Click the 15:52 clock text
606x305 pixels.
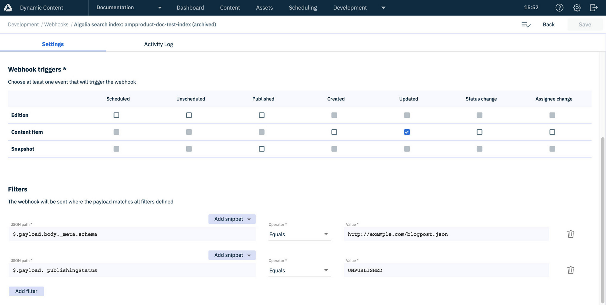point(531,7)
